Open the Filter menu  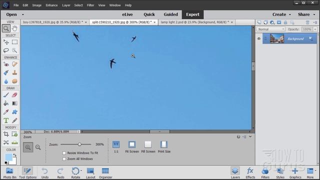pos(90,5)
